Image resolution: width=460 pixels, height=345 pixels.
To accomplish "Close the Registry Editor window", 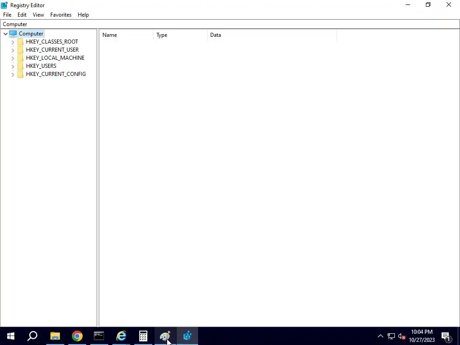I will pyautogui.click(x=449, y=4).
